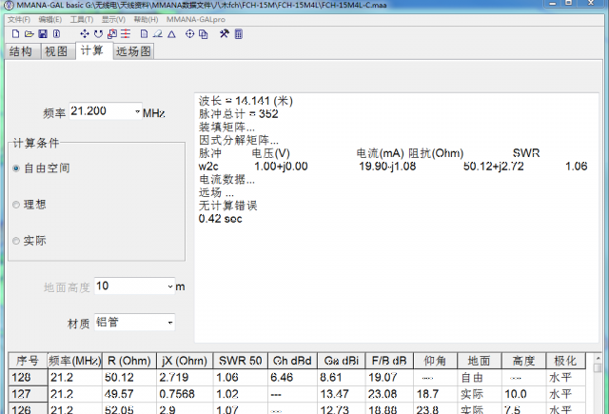Select the 自由空间 free space radio button
Screen dimensions: 609x414
[x=16, y=168]
